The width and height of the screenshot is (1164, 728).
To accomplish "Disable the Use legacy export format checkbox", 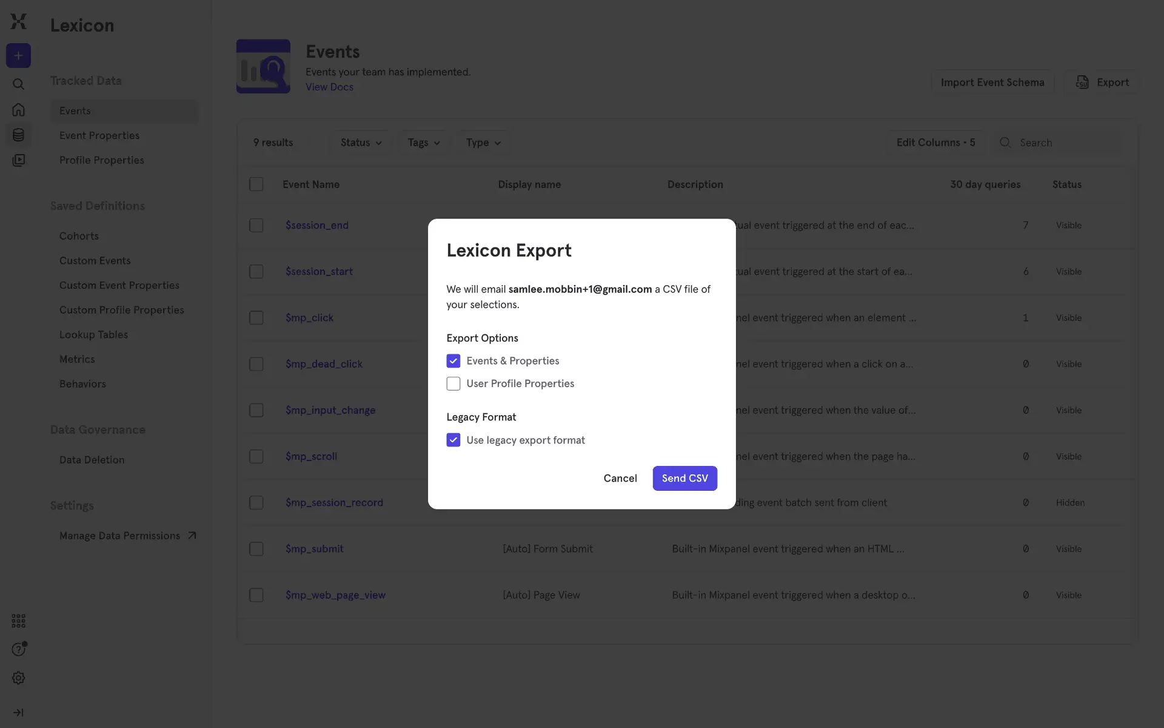I will [x=453, y=440].
